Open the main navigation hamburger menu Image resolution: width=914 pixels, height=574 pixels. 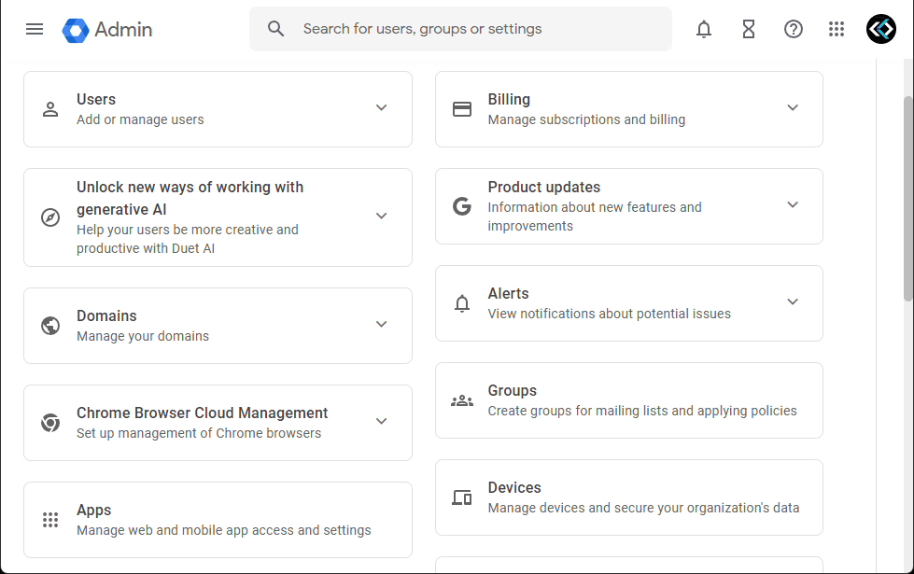point(35,29)
